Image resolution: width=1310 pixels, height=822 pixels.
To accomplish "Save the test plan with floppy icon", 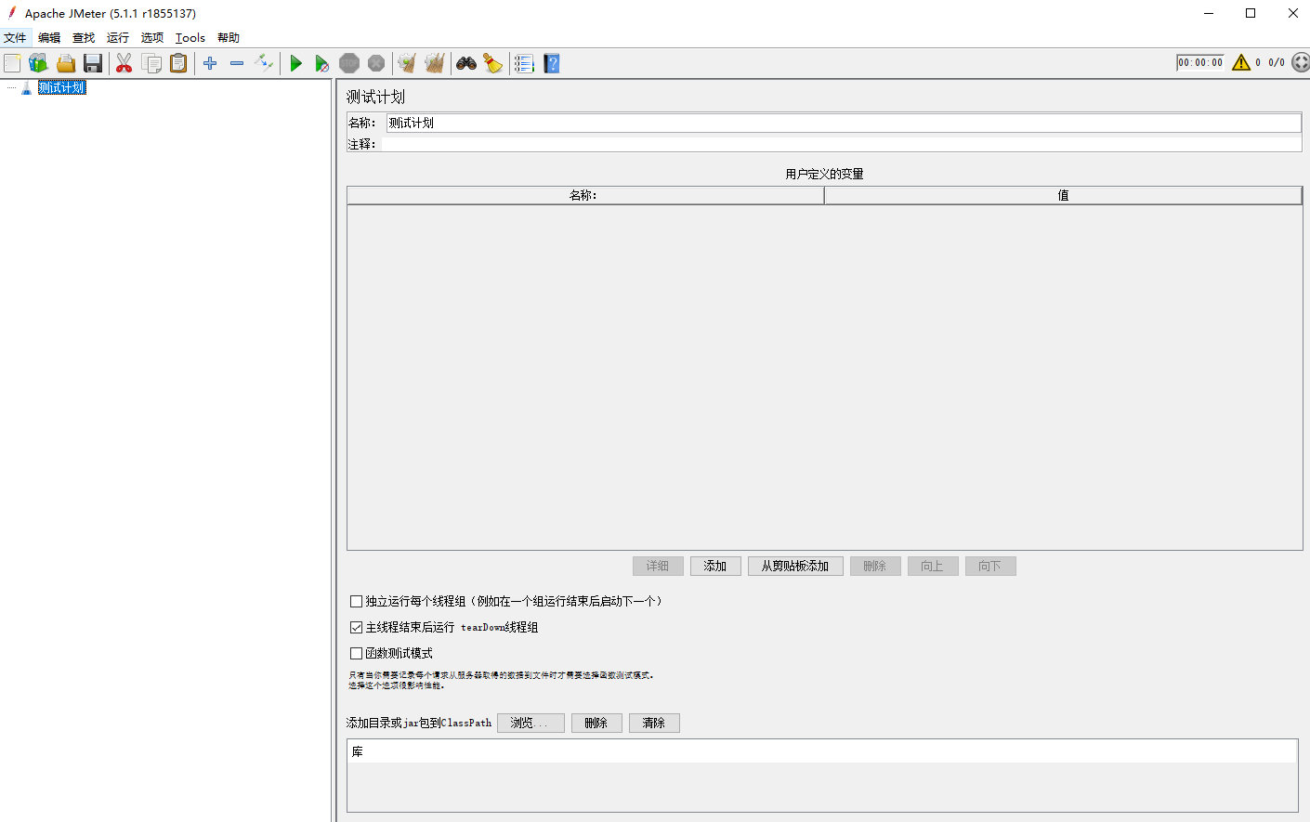I will click(93, 63).
